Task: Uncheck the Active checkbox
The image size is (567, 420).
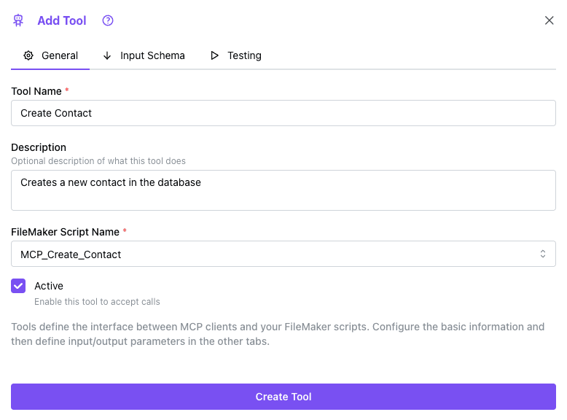Action: pos(18,286)
